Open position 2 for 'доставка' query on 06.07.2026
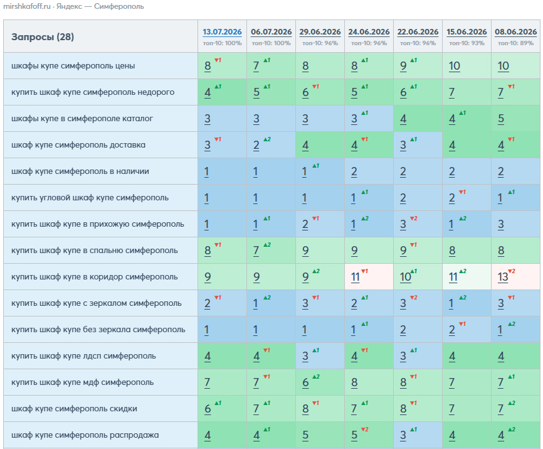The height and width of the screenshot is (449, 543). pyautogui.click(x=256, y=145)
